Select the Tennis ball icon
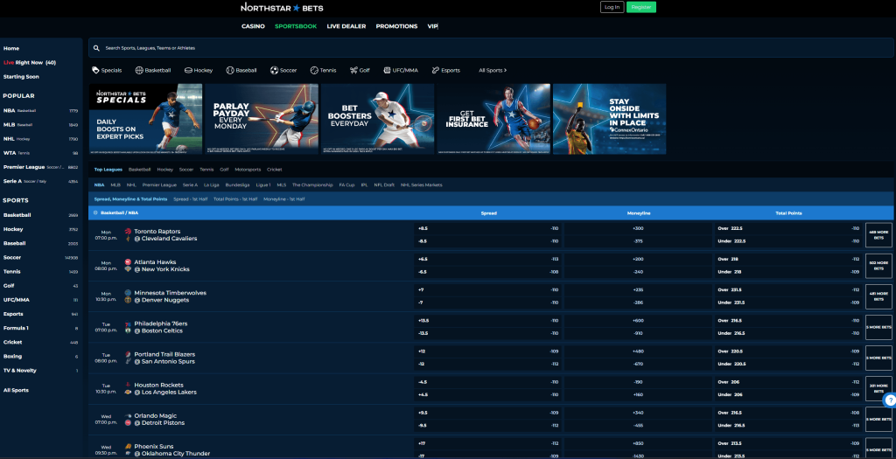 pyautogui.click(x=314, y=70)
